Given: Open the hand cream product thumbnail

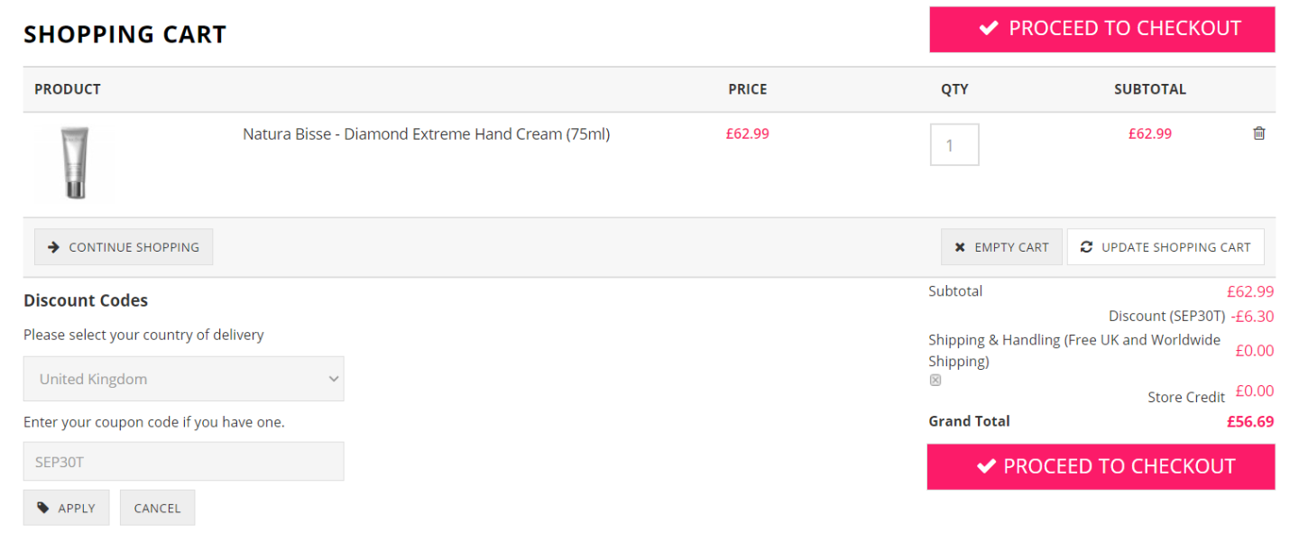Looking at the screenshot, I should (x=75, y=163).
